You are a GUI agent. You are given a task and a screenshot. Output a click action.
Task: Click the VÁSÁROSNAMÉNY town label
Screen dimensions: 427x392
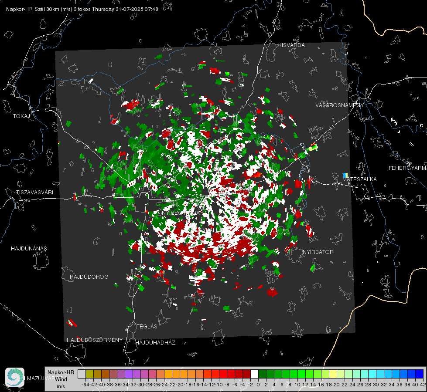(x=340, y=105)
